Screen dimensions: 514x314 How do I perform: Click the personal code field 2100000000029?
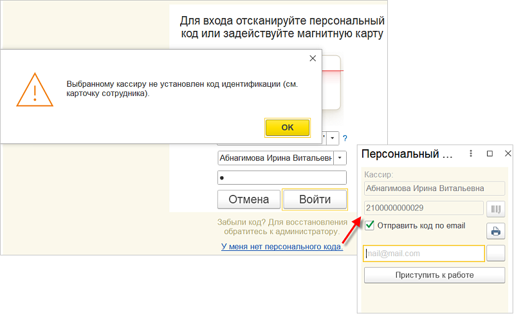pyautogui.click(x=423, y=208)
